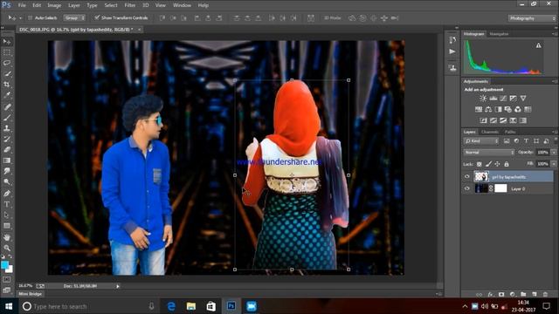Screen dimensions: 559x314
Task: Open the Normal blend mode dropdown
Action: [x=489, y=153]
